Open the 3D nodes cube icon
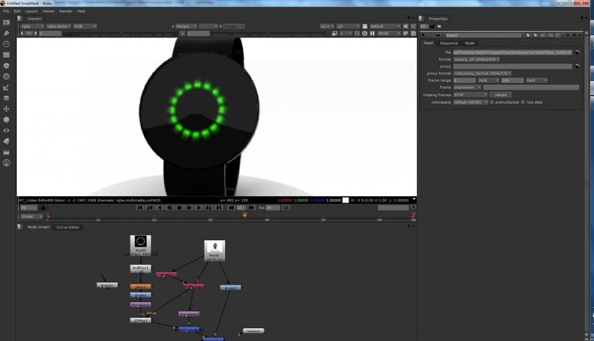 point(6,119)
